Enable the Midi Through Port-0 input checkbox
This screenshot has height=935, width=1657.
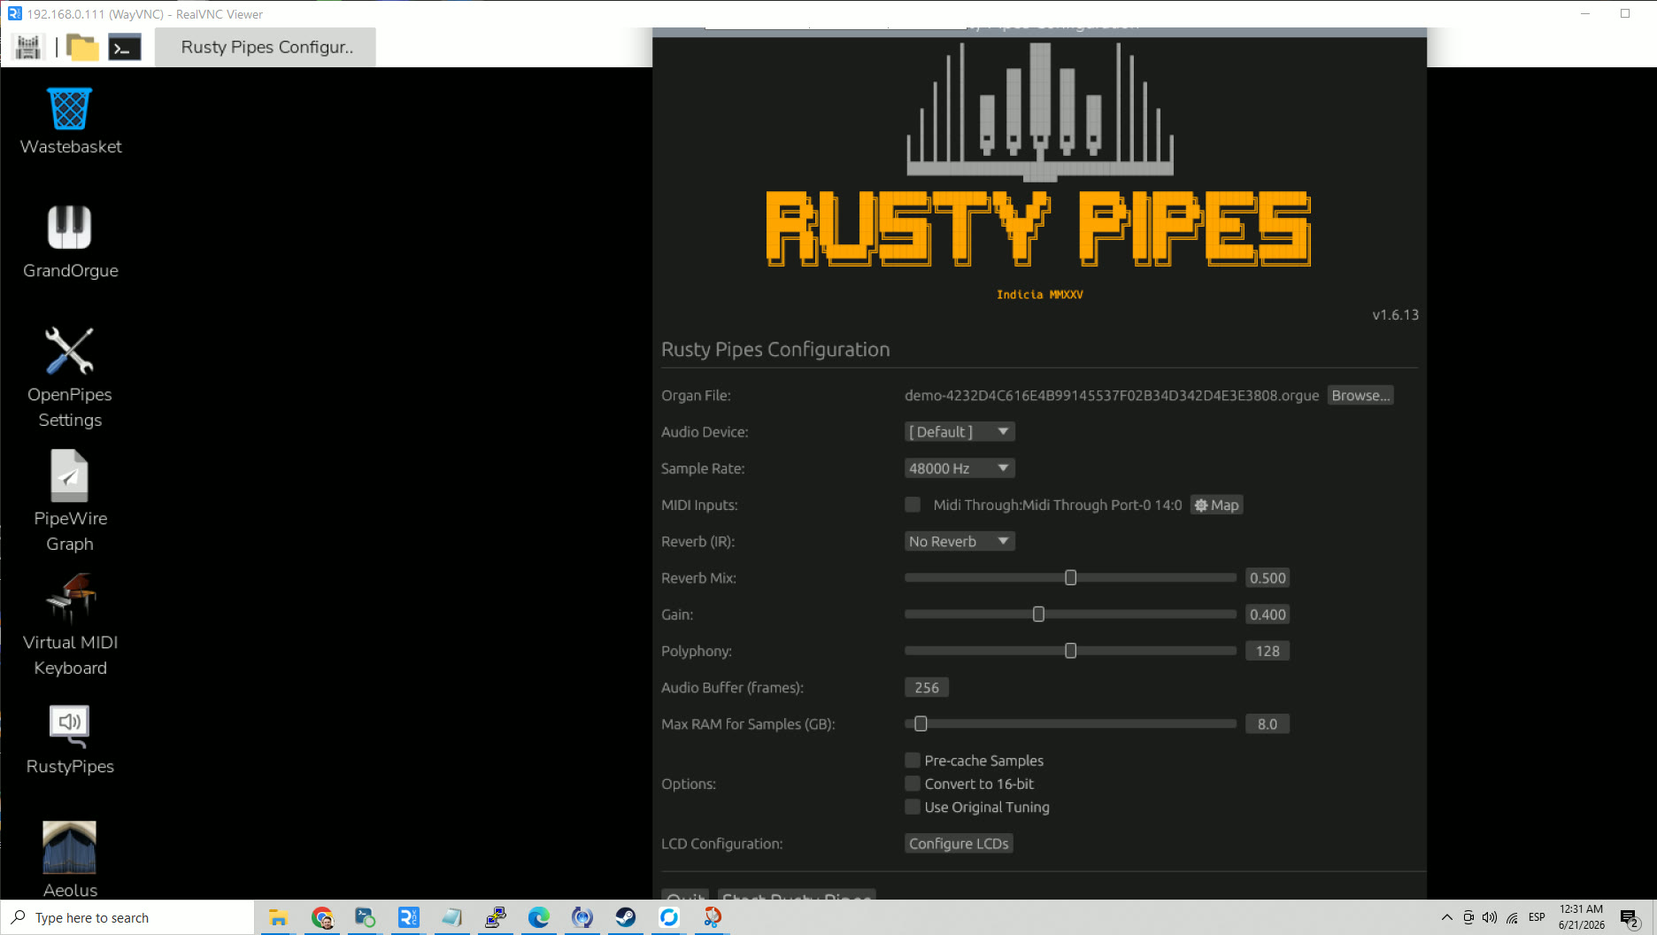[913, 505]
